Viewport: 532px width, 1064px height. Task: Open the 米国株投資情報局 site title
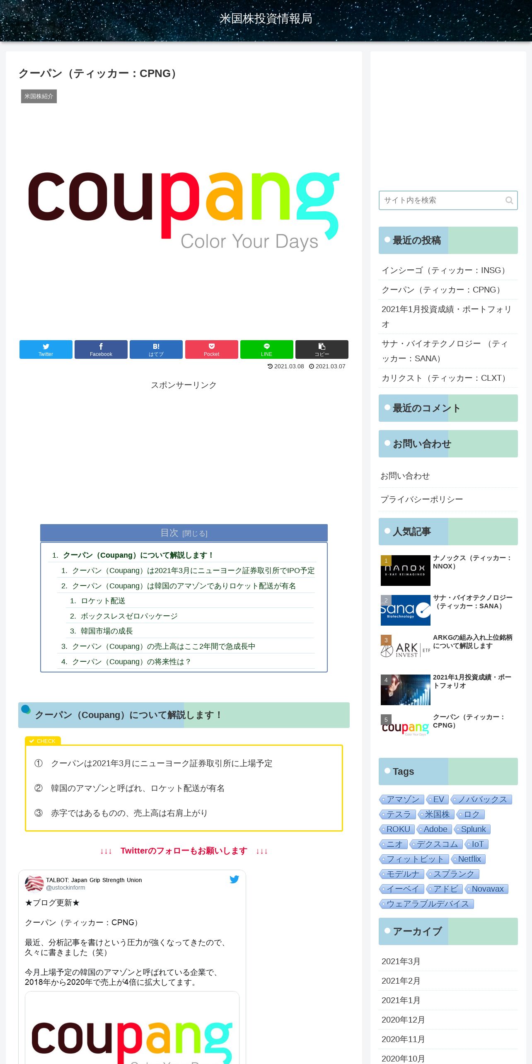point(266,19)
